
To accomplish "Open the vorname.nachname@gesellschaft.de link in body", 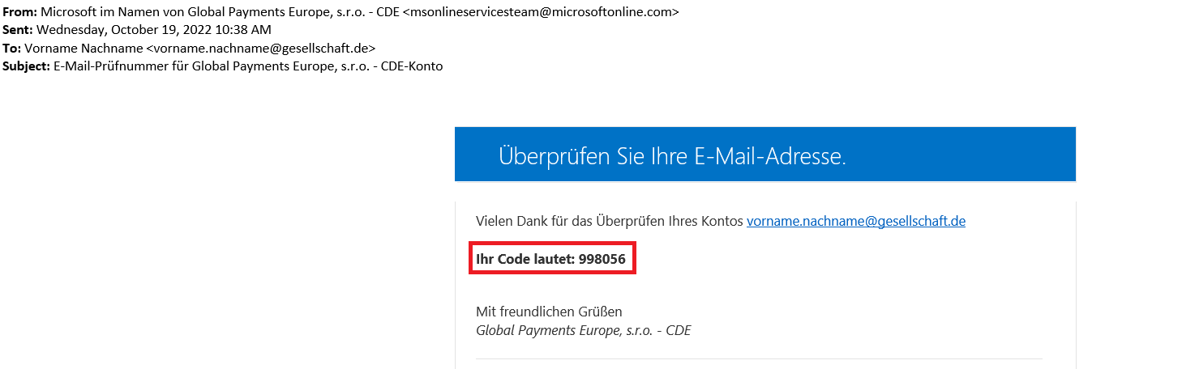I will [x=855, y=221].
